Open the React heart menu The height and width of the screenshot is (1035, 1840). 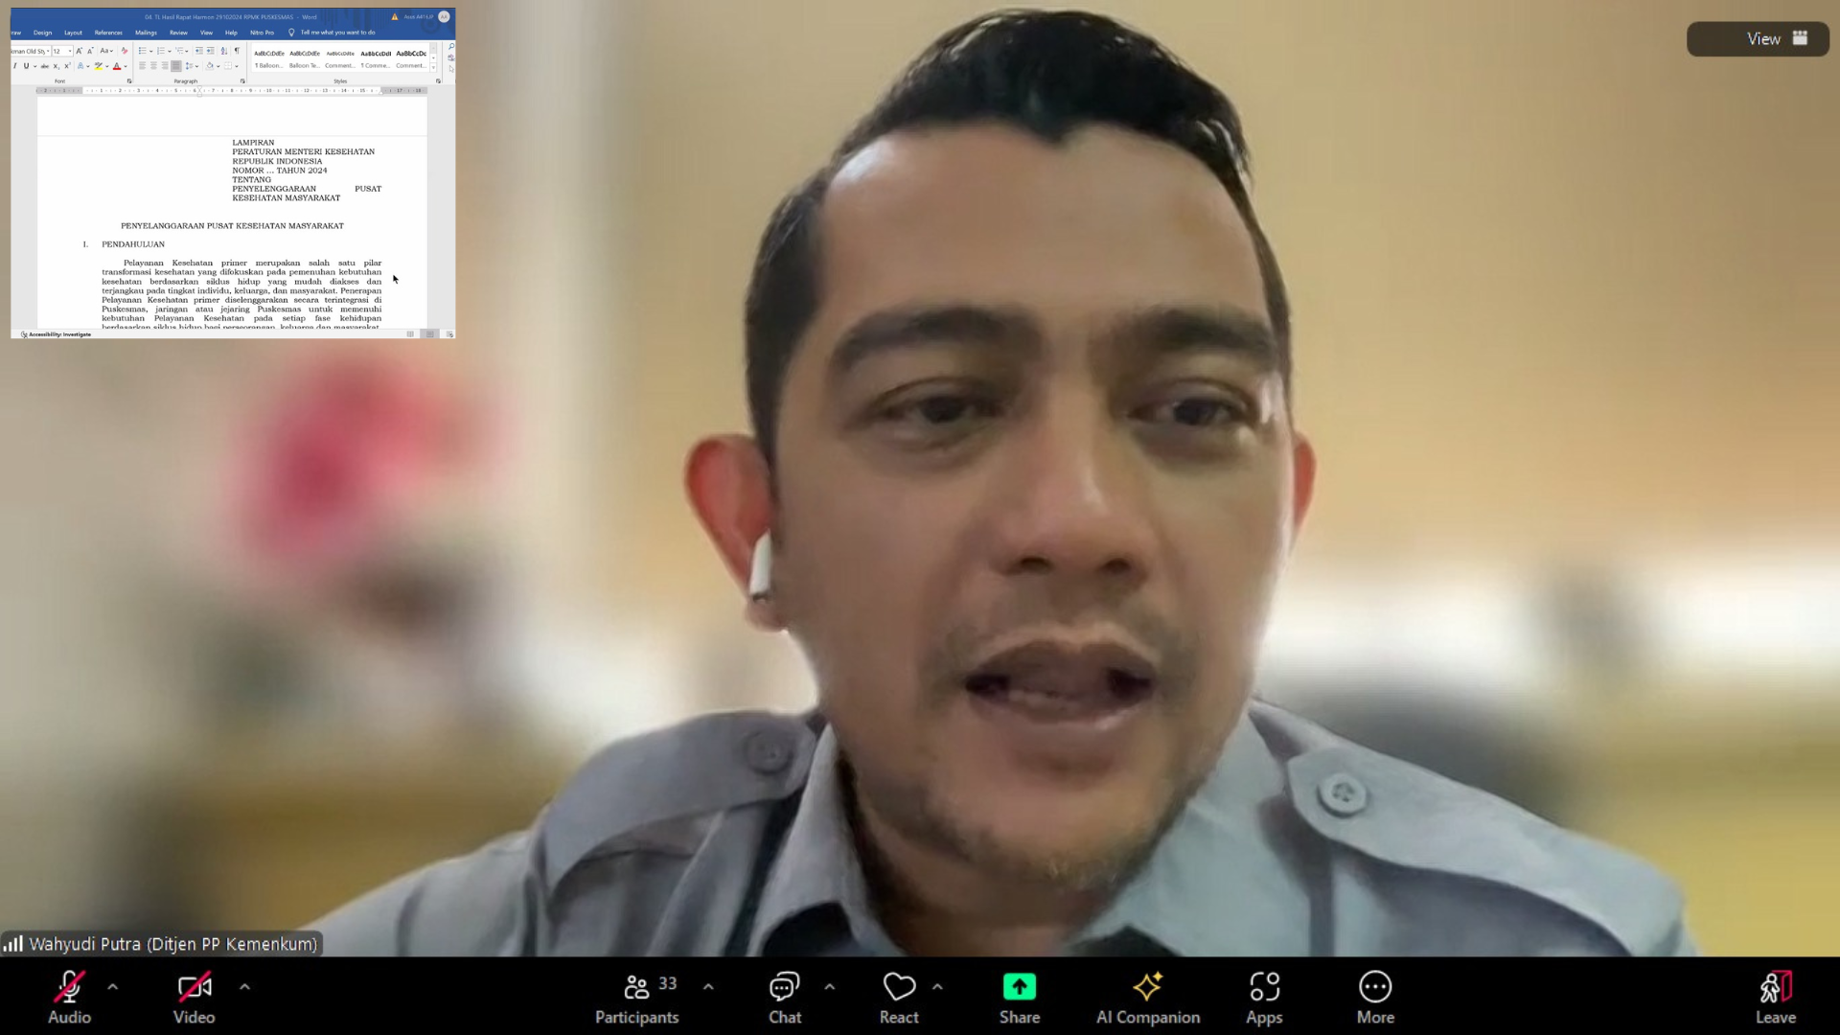pyautogui.click(x=899, y=997)
